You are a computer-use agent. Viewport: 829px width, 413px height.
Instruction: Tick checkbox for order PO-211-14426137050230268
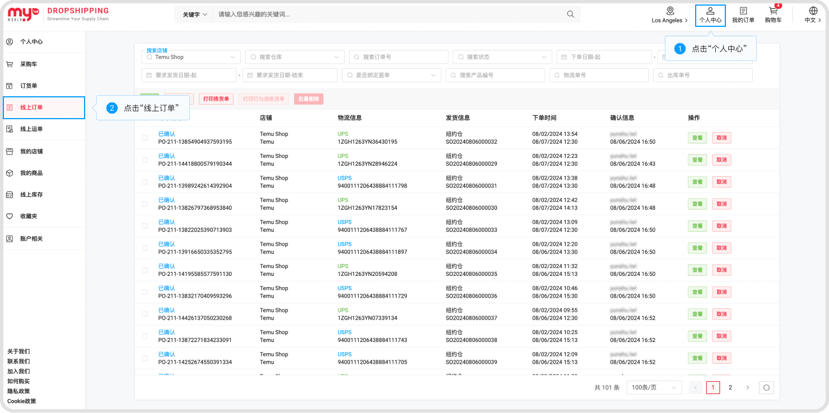click(x=145, y=314)
